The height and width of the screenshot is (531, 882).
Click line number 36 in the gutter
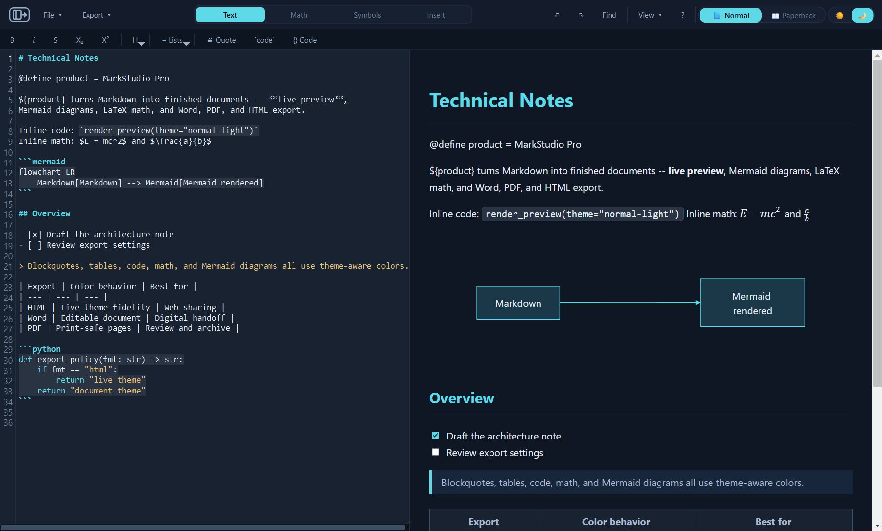click(8, 422)
